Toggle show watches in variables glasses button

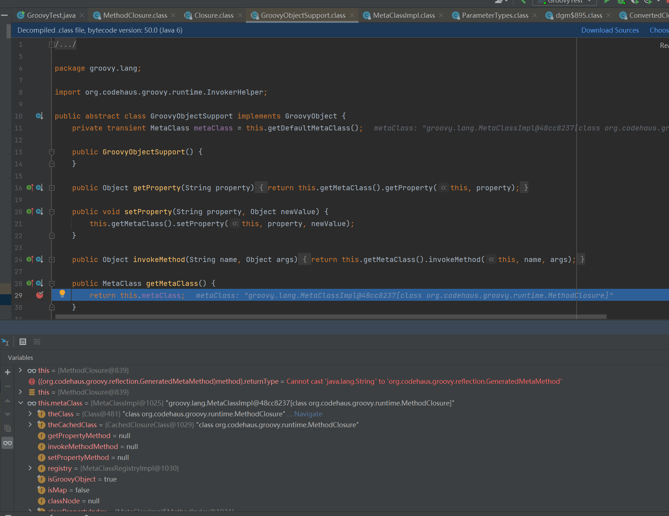(7, 443)
